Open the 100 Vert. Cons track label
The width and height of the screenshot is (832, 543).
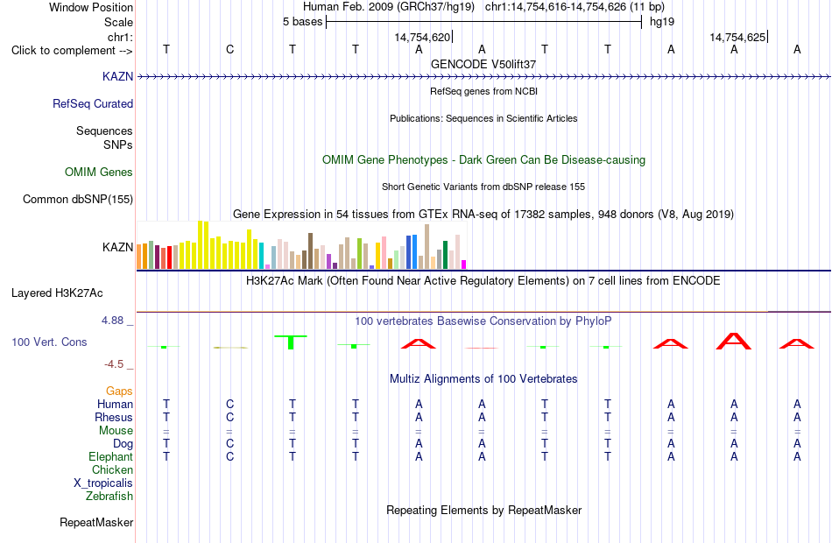click(49, 342)
